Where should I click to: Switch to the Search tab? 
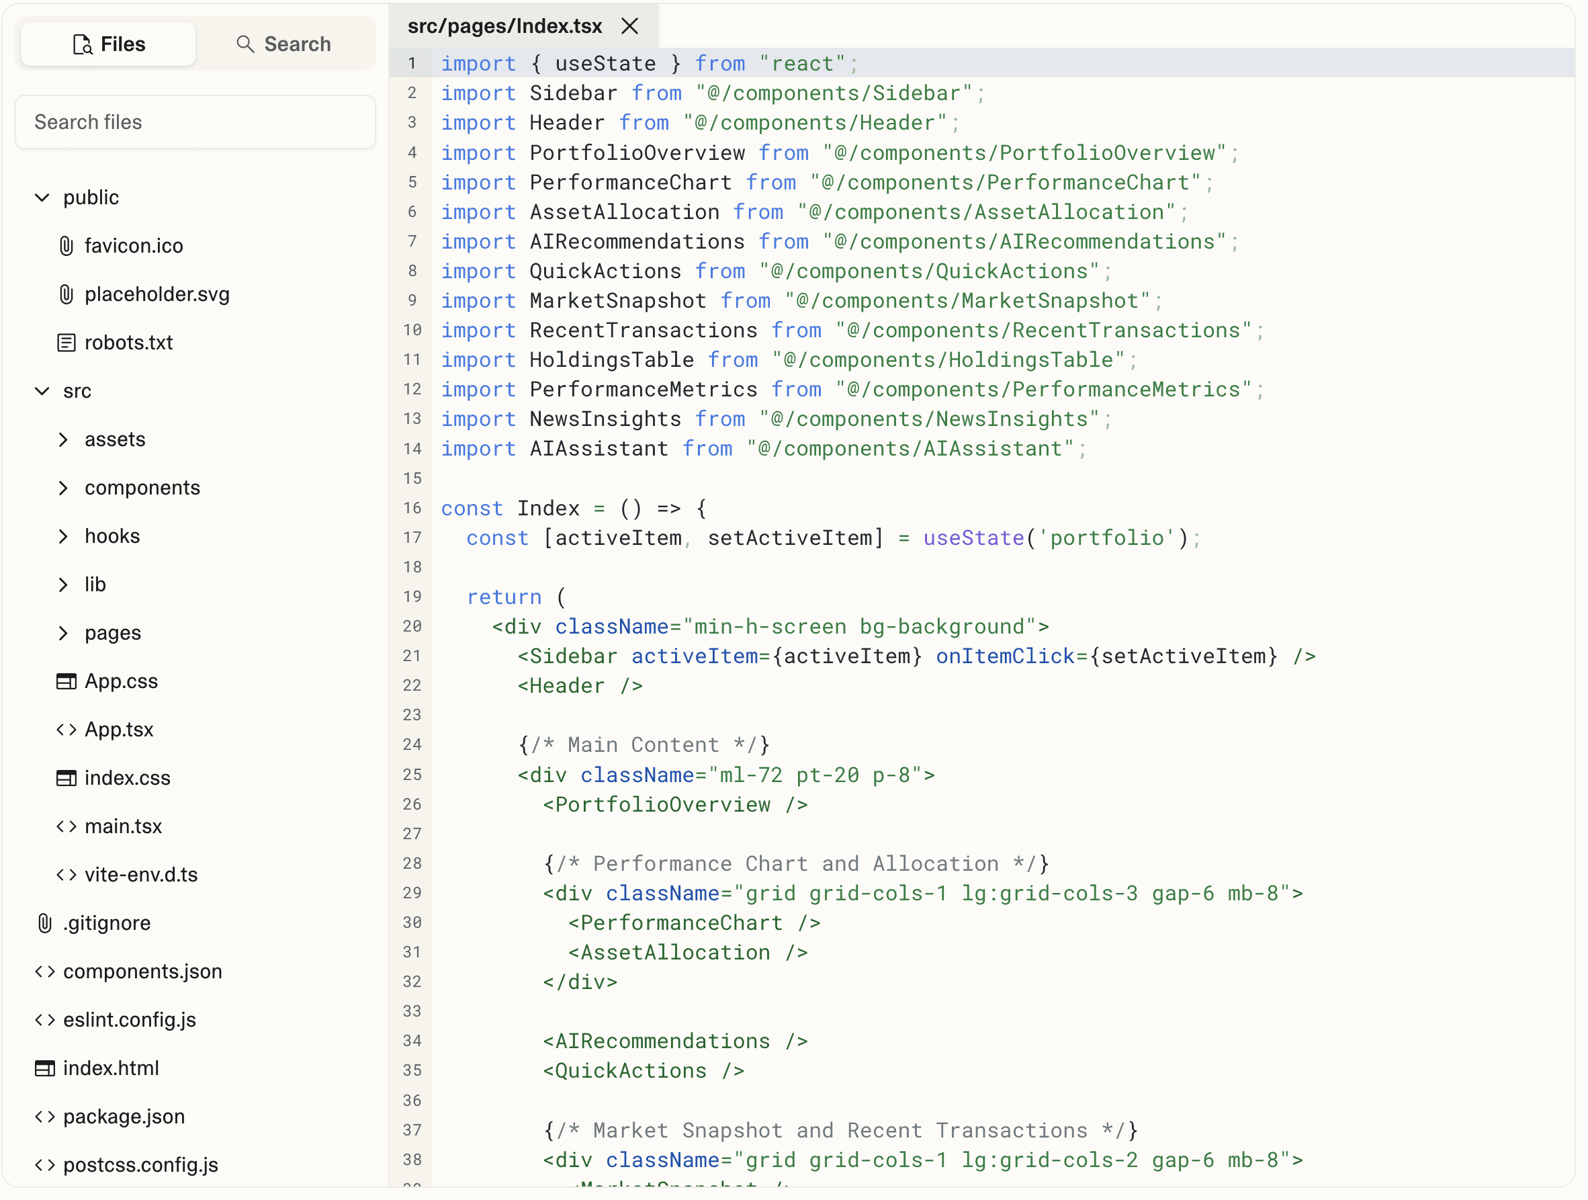[x=284, y=44]
